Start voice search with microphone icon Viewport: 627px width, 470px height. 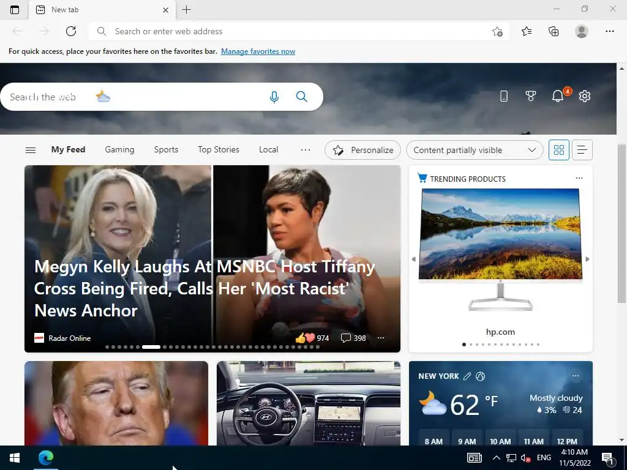[x=274, y=97]
